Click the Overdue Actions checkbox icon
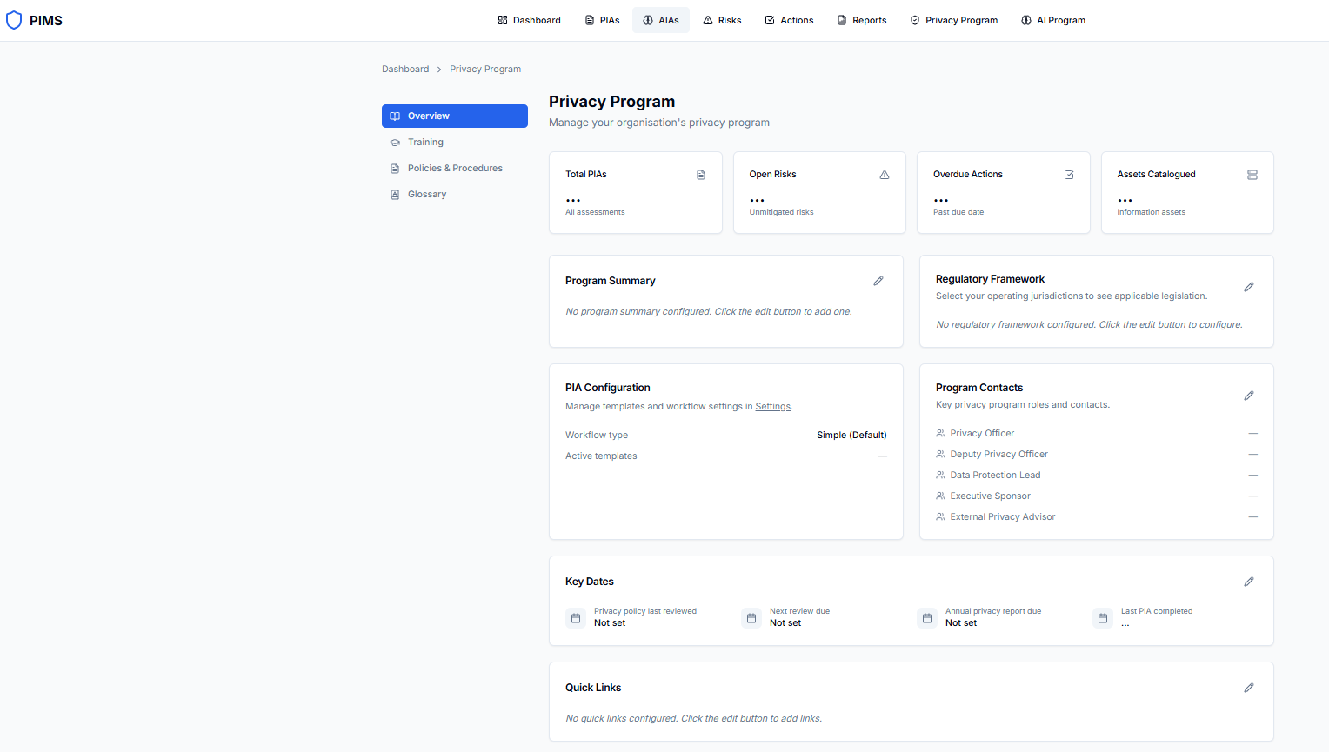The height and width of the screenshot is (752, 1329). click(1069, 175)
